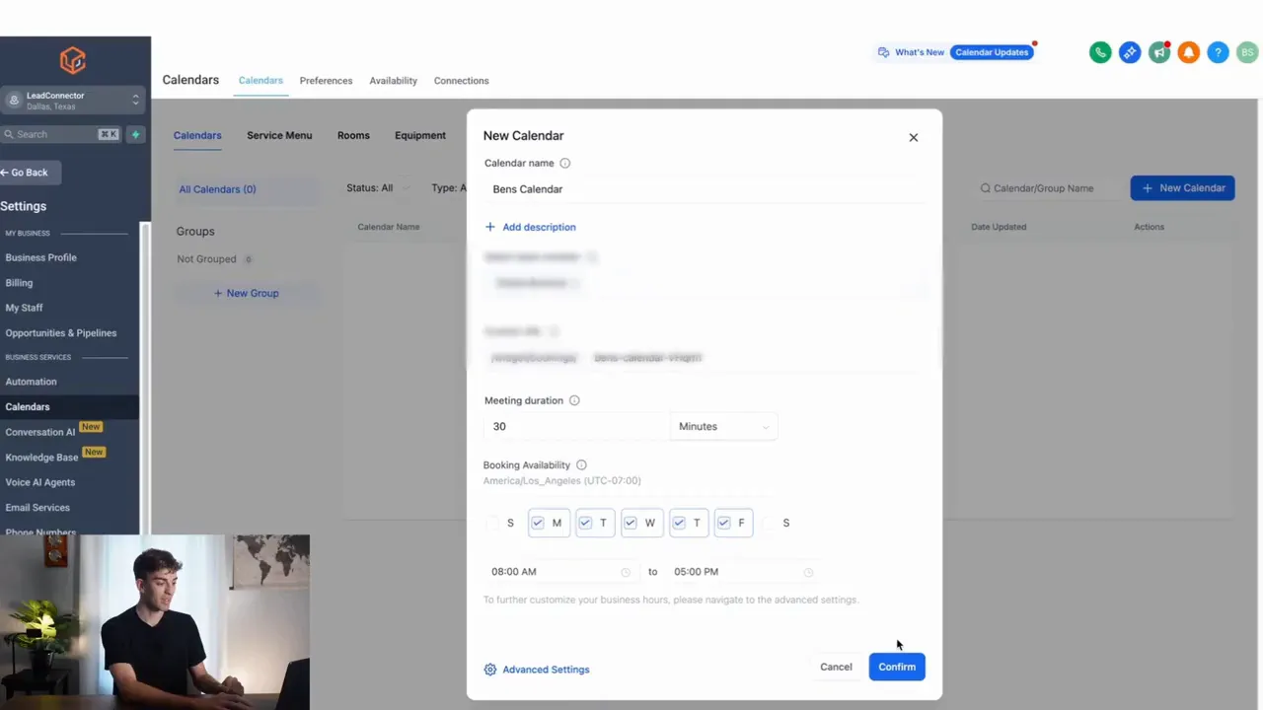Click the clock icon in the 08:00 AM field
The width and height of the screenshot is (1263, 710).
click(626, 572)
